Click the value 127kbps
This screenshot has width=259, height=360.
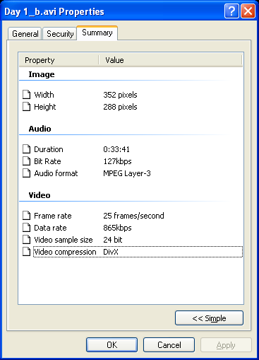117,161
